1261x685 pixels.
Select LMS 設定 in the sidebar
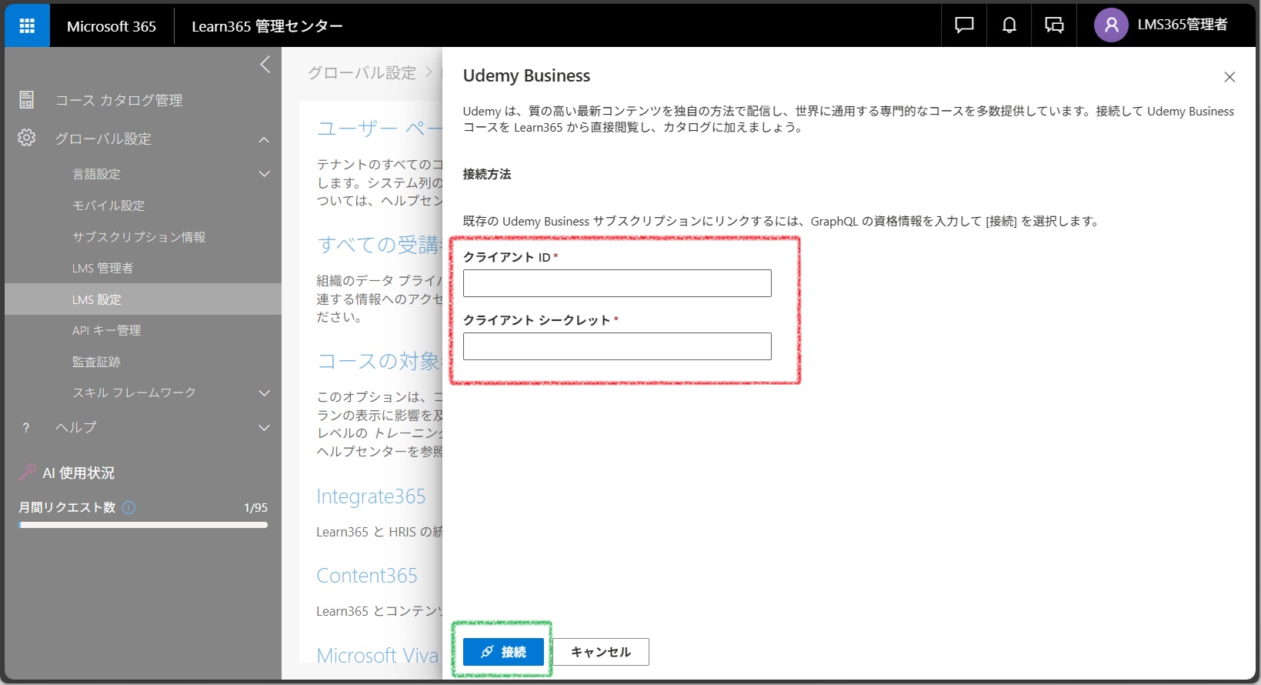[143, 299]
